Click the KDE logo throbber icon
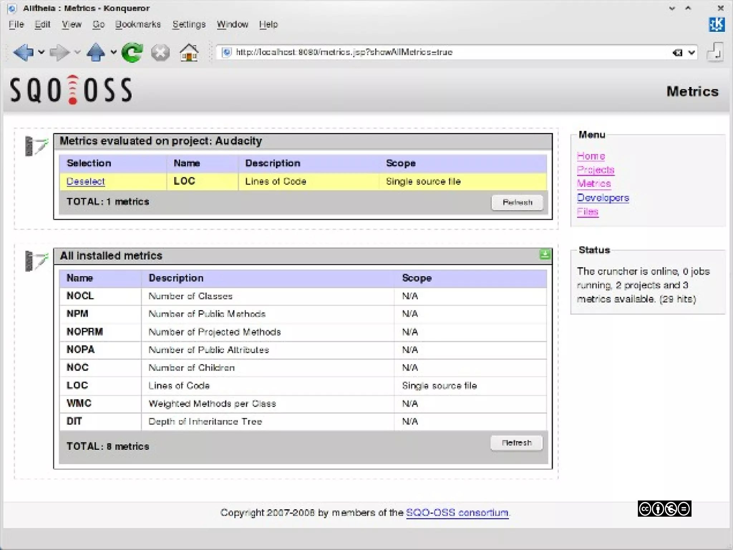The image size is (733, 550). (716, 25)
